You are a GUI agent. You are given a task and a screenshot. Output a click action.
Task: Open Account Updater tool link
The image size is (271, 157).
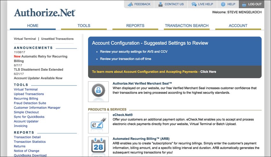coord(26,121)
